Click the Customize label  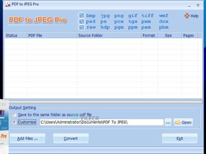click(27, 122)
